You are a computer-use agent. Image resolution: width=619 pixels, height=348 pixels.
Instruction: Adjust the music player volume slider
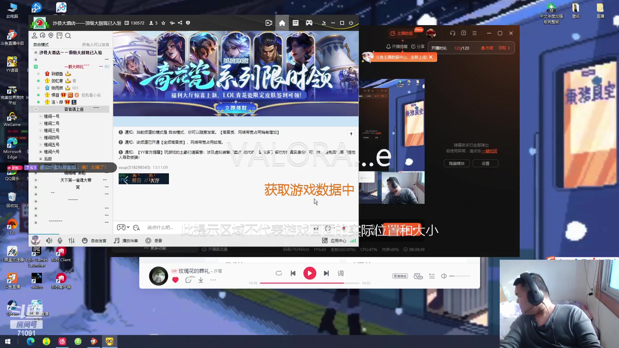[x=460, y=276]
